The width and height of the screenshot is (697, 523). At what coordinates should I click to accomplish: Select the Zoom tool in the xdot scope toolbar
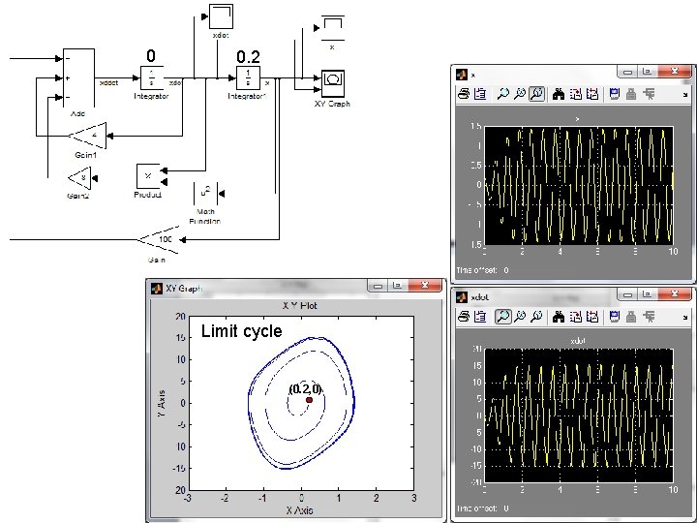(x=503, y=317)
